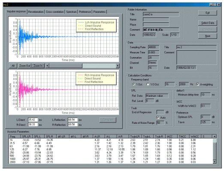224x171 pixels.
Task: Open the Cross correlation tab
Action: tap(54, 12)
